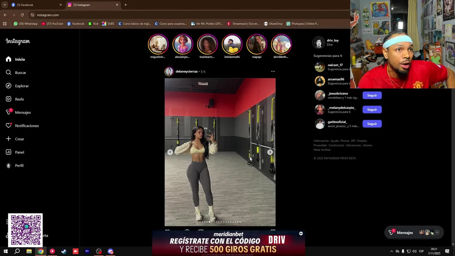Open Buscar search in sidebar
455x256 pixels.
pyautogui.click(x=16, y=73)
